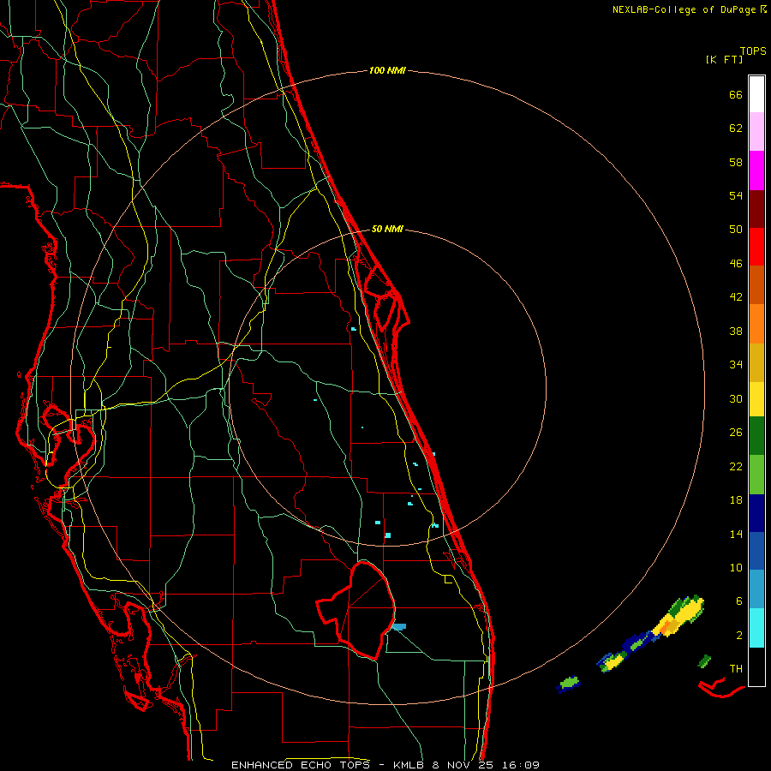Click the "8 NOV 25 16:09" timestamp

pos(486,765)
